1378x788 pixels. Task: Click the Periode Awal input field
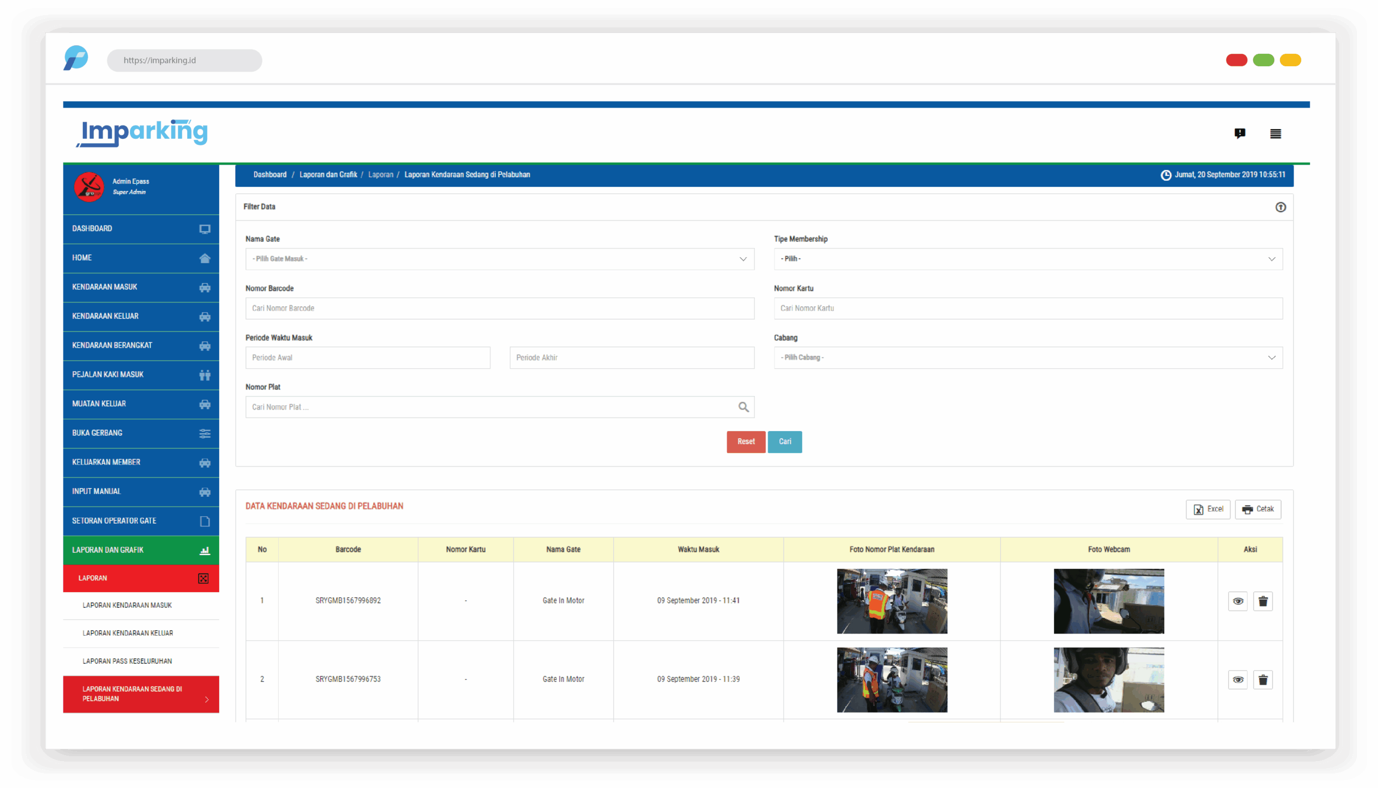point(368,358)
